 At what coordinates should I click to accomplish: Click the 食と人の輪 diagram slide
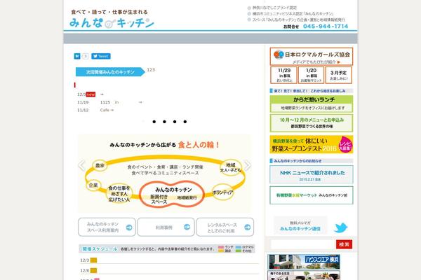click(x=165, y=174)
